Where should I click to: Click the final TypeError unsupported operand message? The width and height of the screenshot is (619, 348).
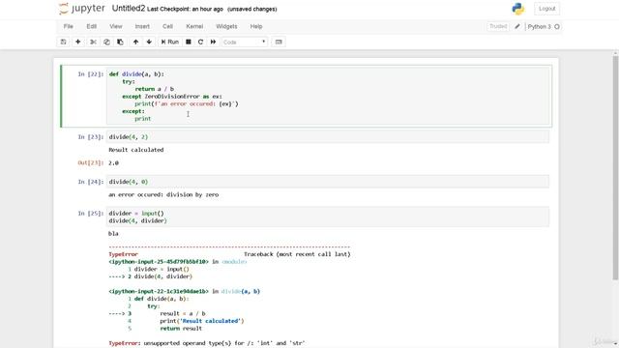207,343
